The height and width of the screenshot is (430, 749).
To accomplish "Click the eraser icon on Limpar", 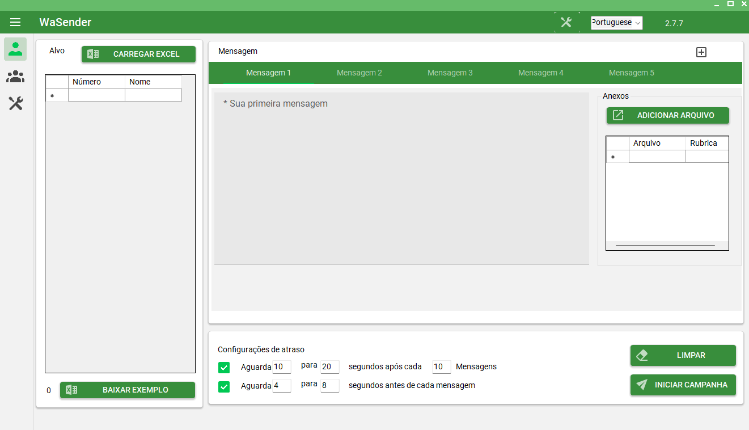I will (x=642, y=355).
